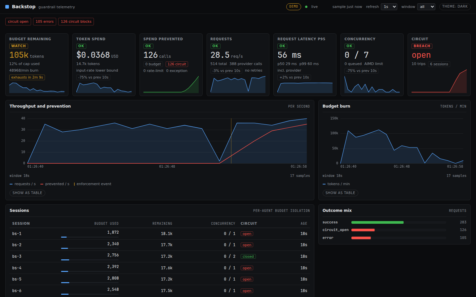This screenshot has width=476, height=297.
Task: Click the DEMO badge in header
Action: point(294,7)
